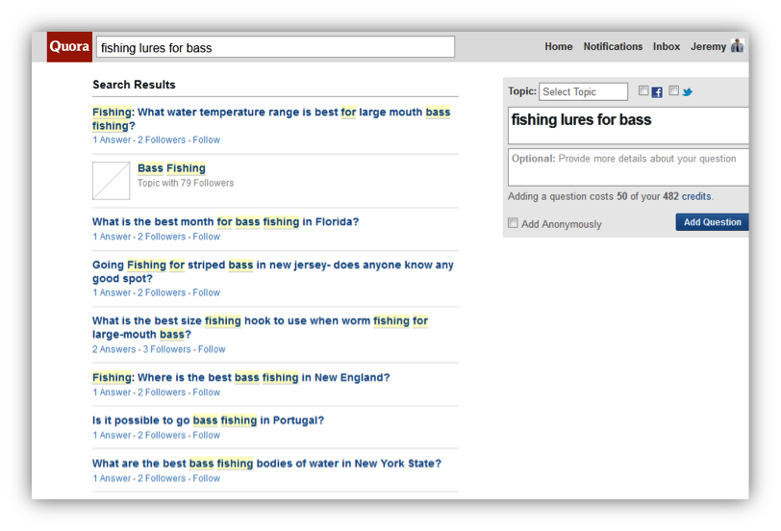
Task: Click the Quora logo
Action: tap(69, 47)
